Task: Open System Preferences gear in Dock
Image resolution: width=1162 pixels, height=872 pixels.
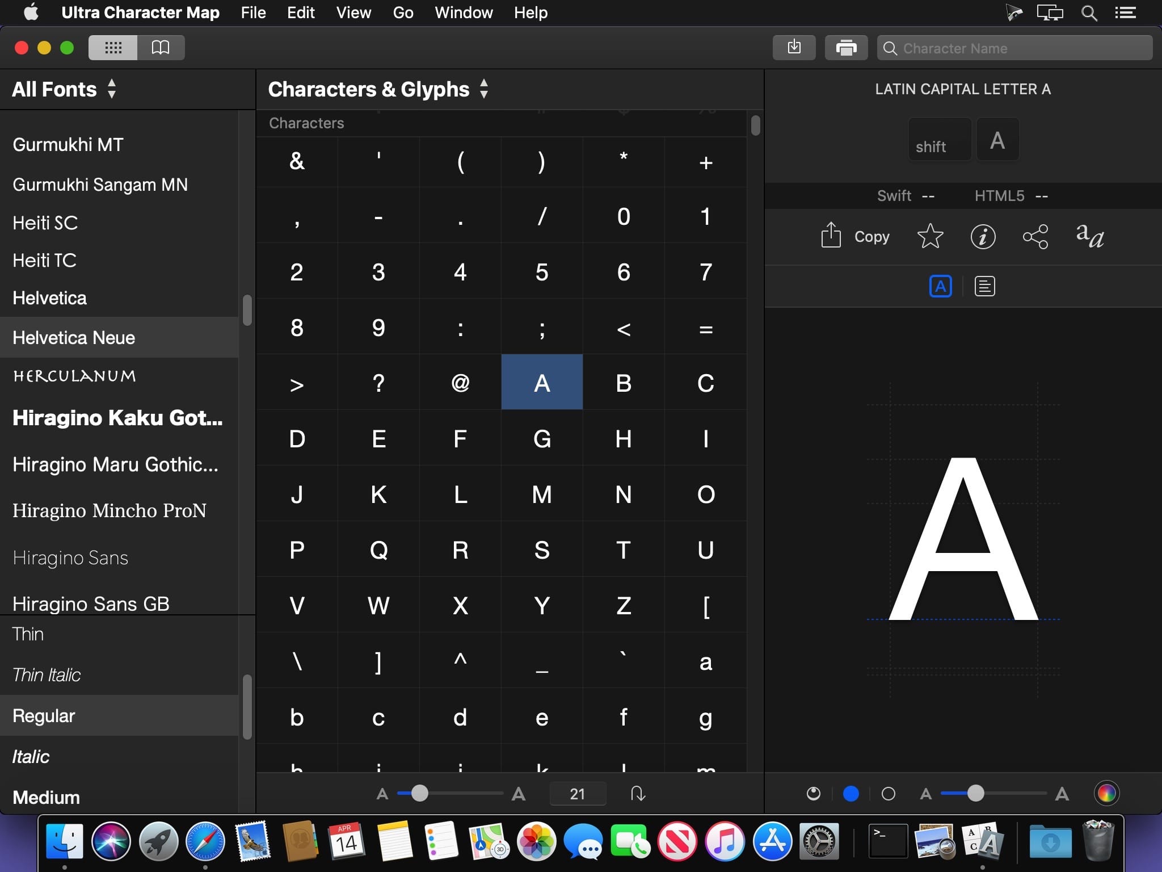Action: (819, 841)
